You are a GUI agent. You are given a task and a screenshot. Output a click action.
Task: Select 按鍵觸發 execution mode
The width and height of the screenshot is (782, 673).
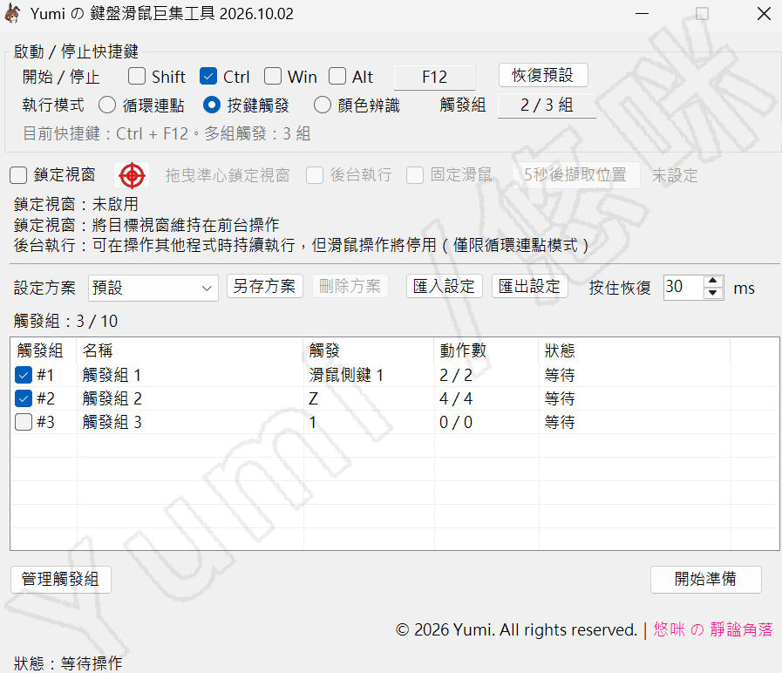pos(212,105)
